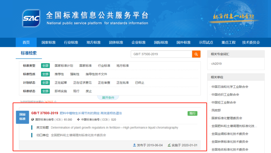Open 中国纺织工业联合会 link

[x=225, y=95]
